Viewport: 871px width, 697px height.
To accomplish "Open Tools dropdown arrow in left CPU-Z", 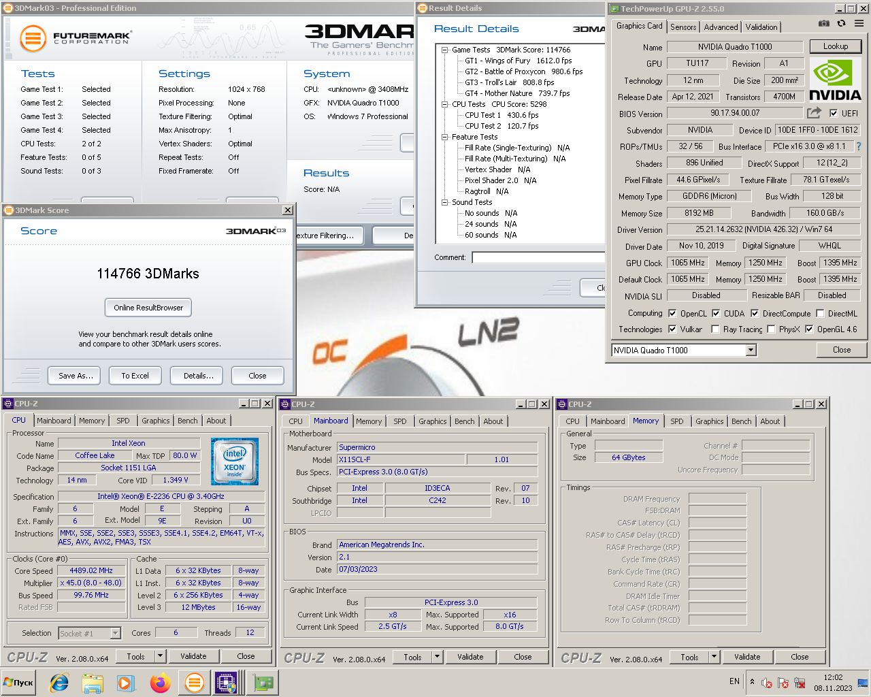I will [161, 656].
